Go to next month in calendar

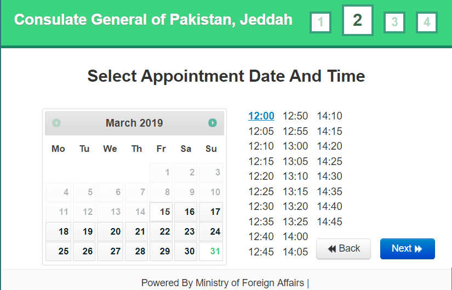coord(213,123)
